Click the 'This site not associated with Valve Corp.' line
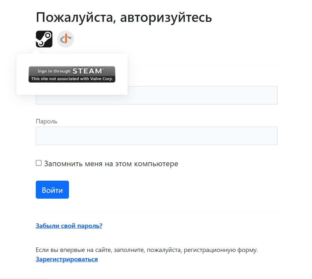The image size is (312, 279). click(72, 79)
